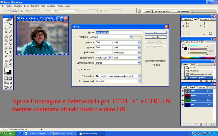Toggle visibility of the Rosso channel
Viewport: 218px width, 136px height.
pos(183,96)
